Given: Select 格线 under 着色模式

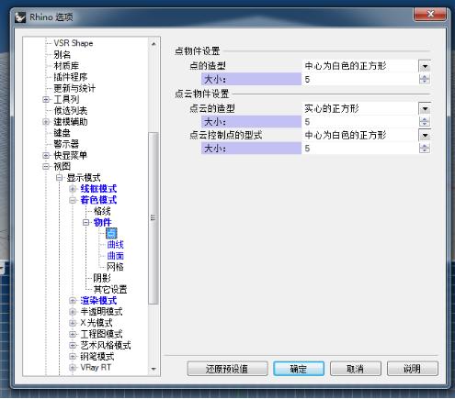Looking at the screenshot, I should [x=102, y=211].
